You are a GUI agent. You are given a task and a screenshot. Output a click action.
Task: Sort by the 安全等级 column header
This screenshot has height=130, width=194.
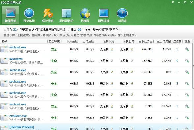point(54,41)
